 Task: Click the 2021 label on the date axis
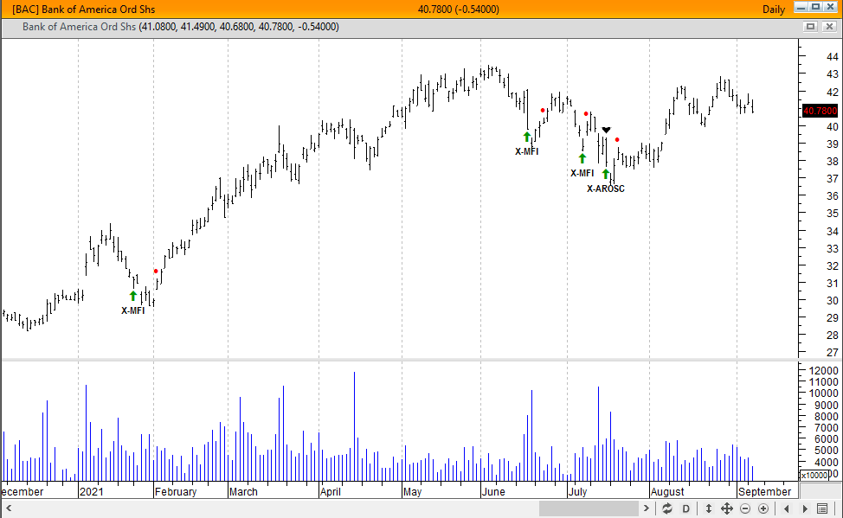click(x=91, y=492)
